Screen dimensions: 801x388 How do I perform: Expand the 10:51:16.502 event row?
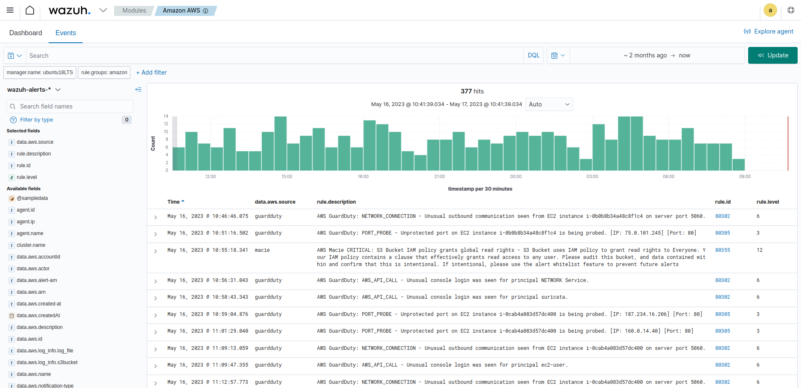click(x=156, y=234)
